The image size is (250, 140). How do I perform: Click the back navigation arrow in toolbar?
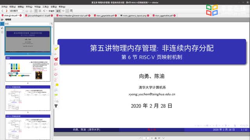pos(2,11)
